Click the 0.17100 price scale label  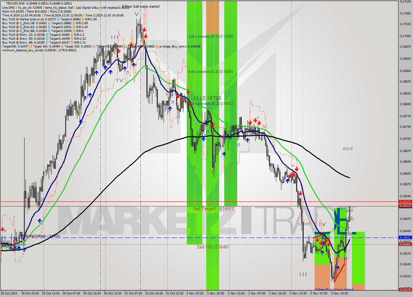tap(405, 2)
